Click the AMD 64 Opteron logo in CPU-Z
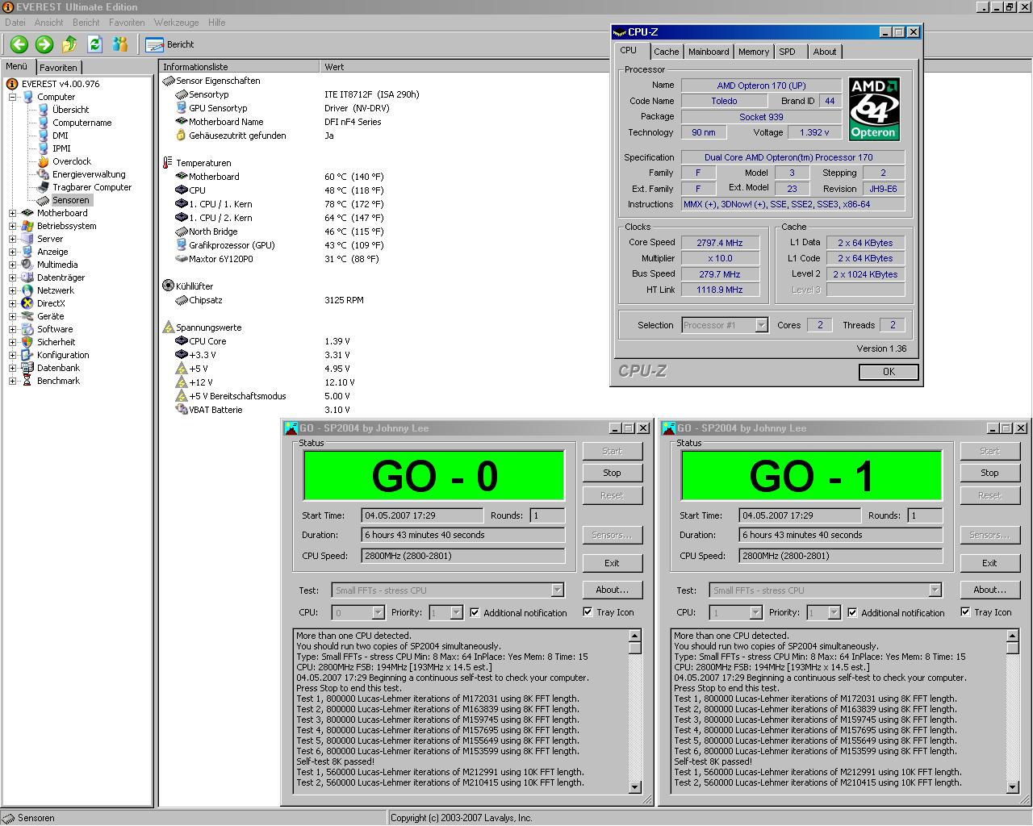Image resolution: width=1033 pixels, height=826 pixels. 874,109
